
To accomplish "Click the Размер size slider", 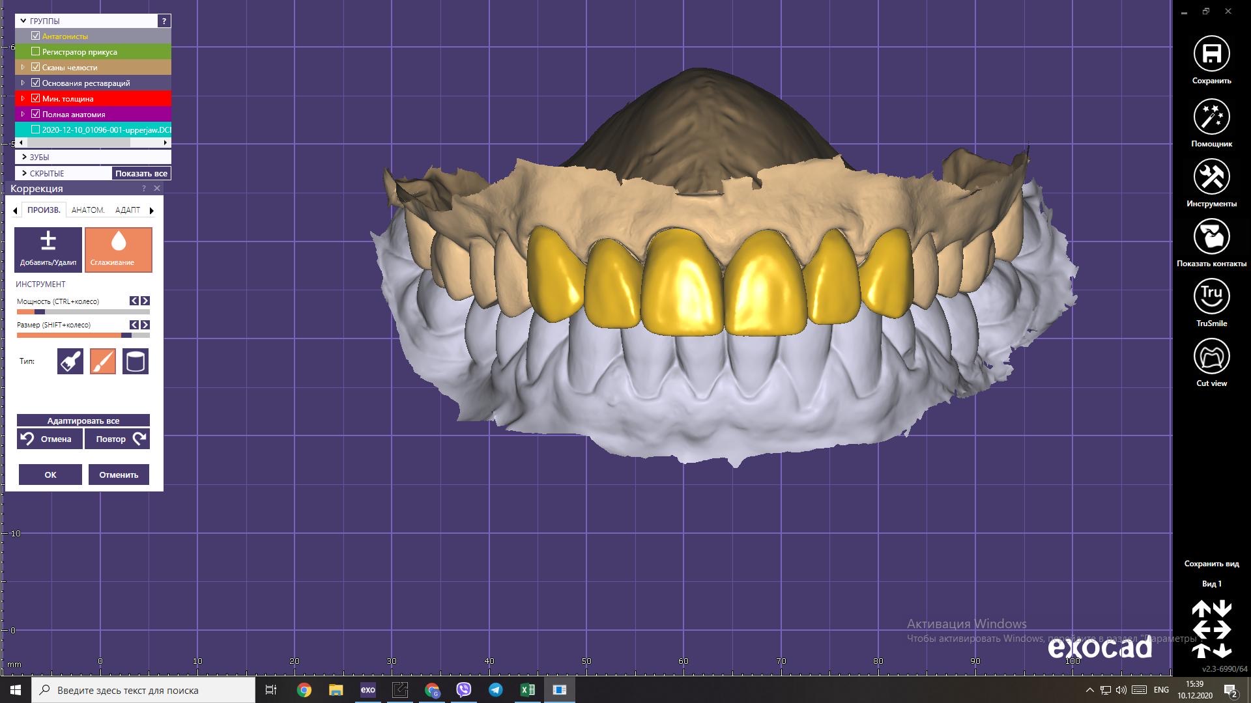I will point(83,335).
